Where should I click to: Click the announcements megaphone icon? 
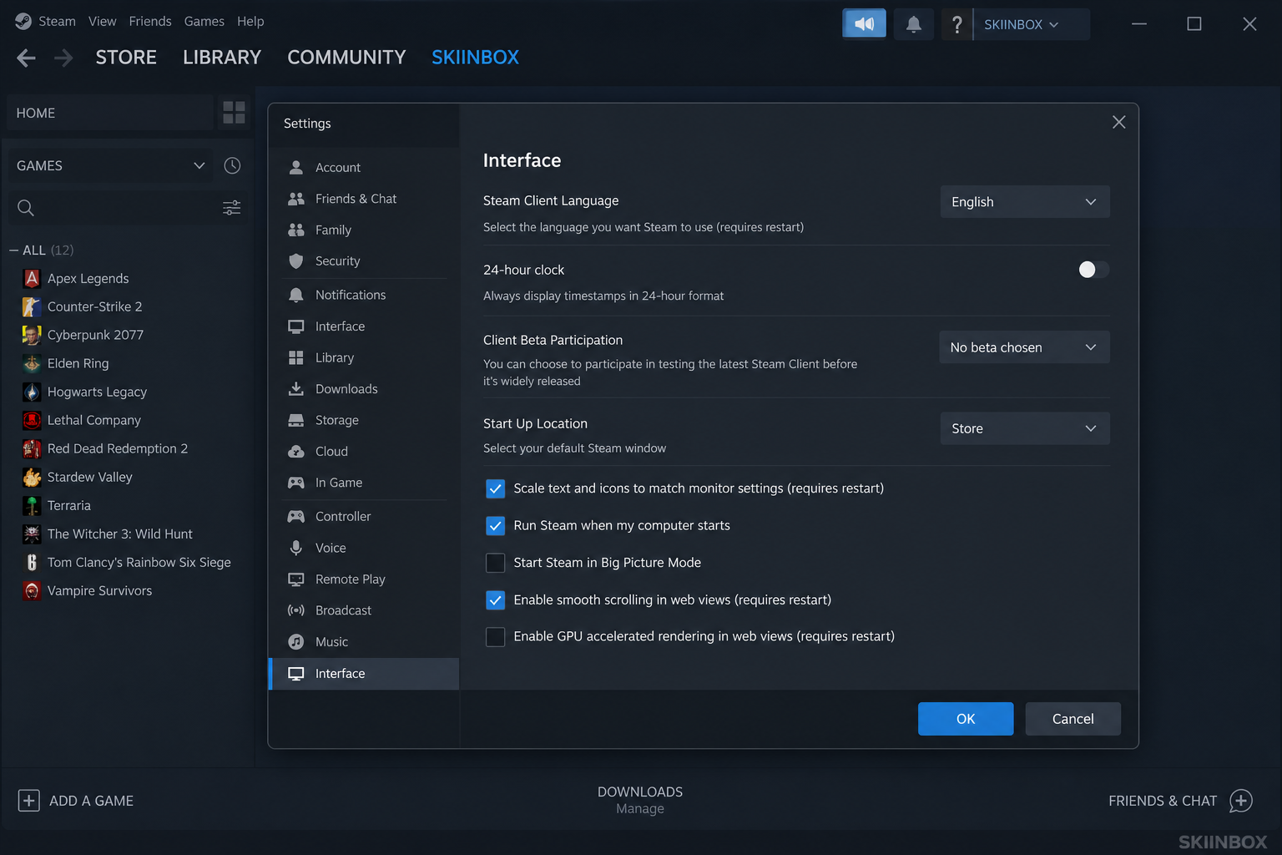pyautogui.click(x=864, y=23)
